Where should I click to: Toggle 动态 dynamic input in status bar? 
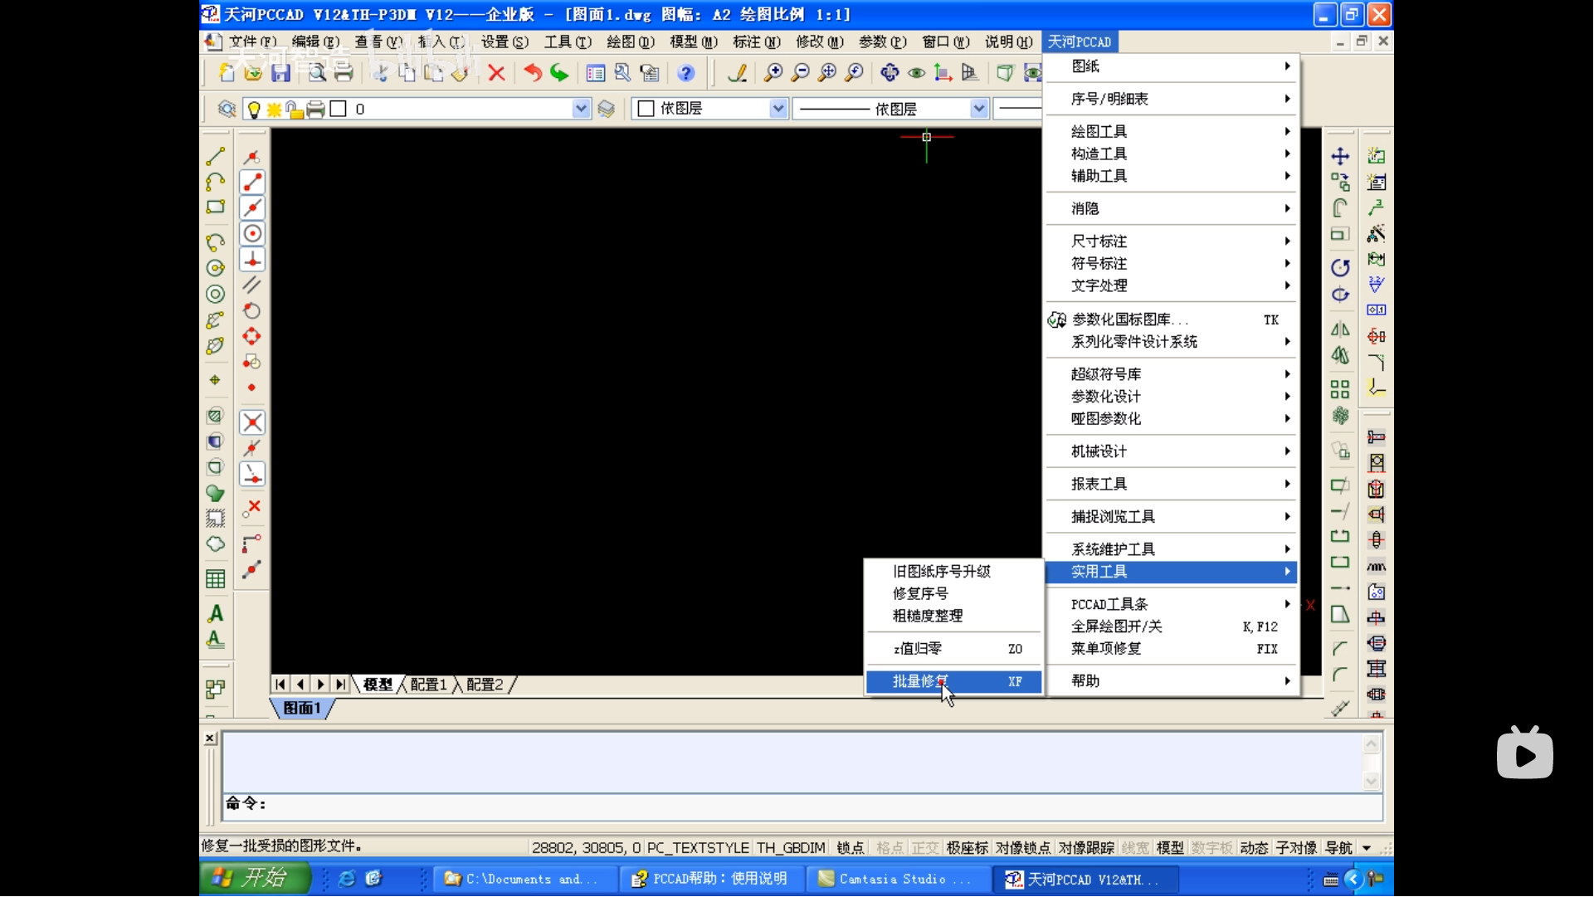(1254, 848)
